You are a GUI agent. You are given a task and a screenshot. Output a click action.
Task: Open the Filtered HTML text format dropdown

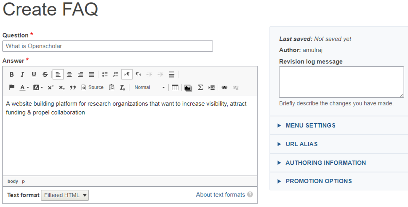coord(65,195)
